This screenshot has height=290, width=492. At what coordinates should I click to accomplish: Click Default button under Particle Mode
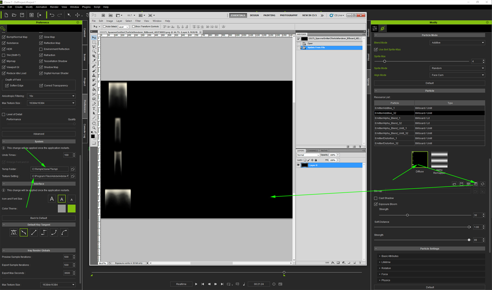tap(429, 83)
